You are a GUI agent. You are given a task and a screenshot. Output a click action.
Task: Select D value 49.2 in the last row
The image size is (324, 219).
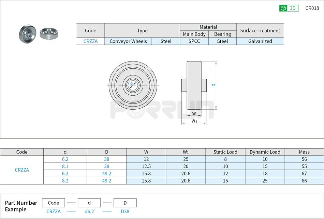[107, 181]
